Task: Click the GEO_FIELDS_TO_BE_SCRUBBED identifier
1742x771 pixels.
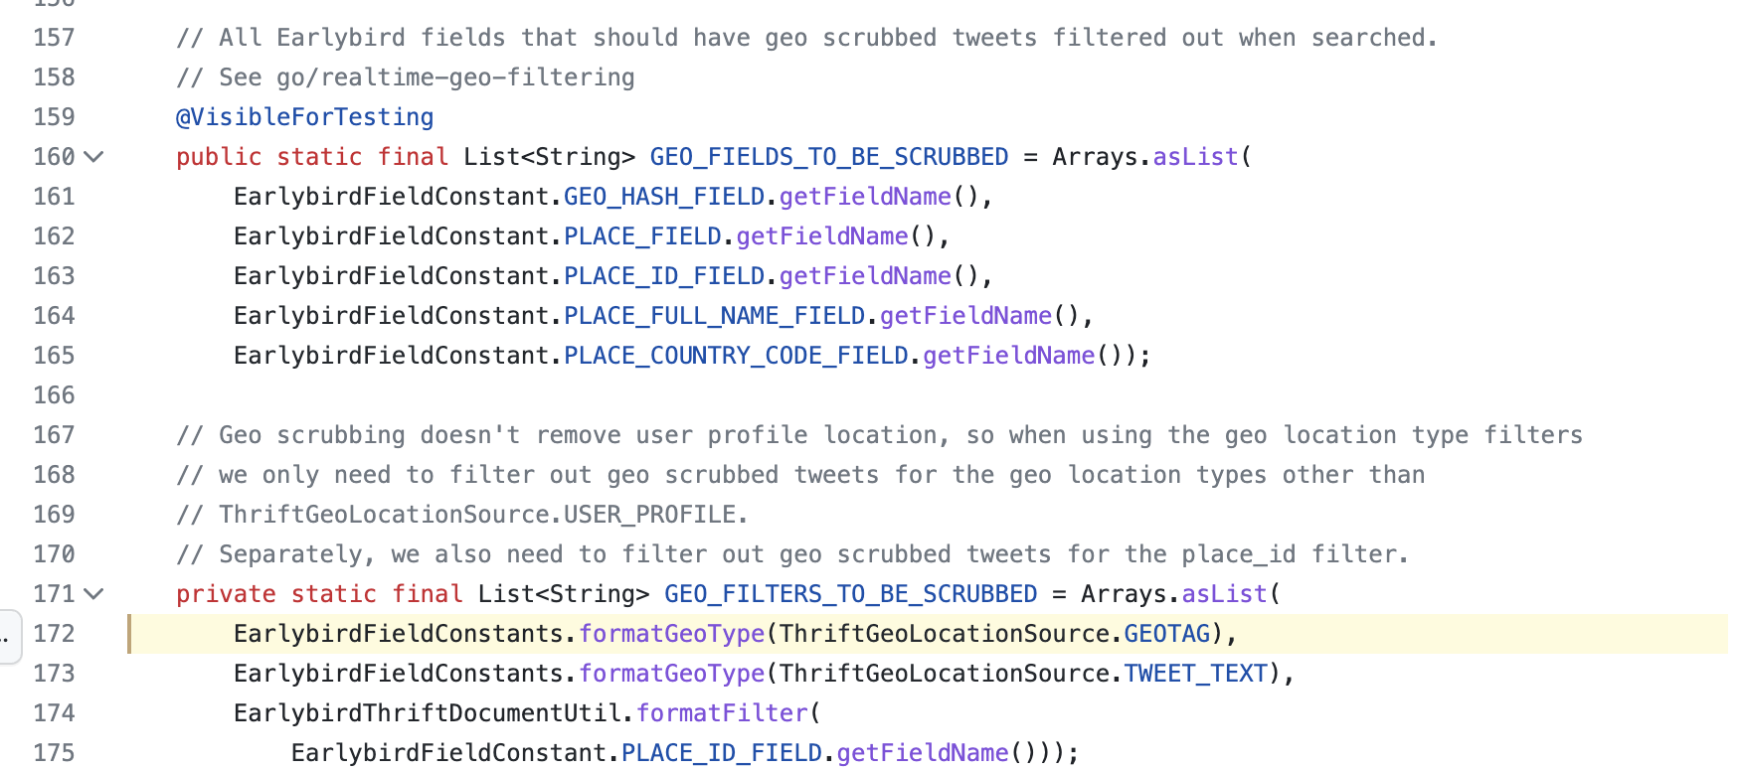Action: [x=828, y=157]
